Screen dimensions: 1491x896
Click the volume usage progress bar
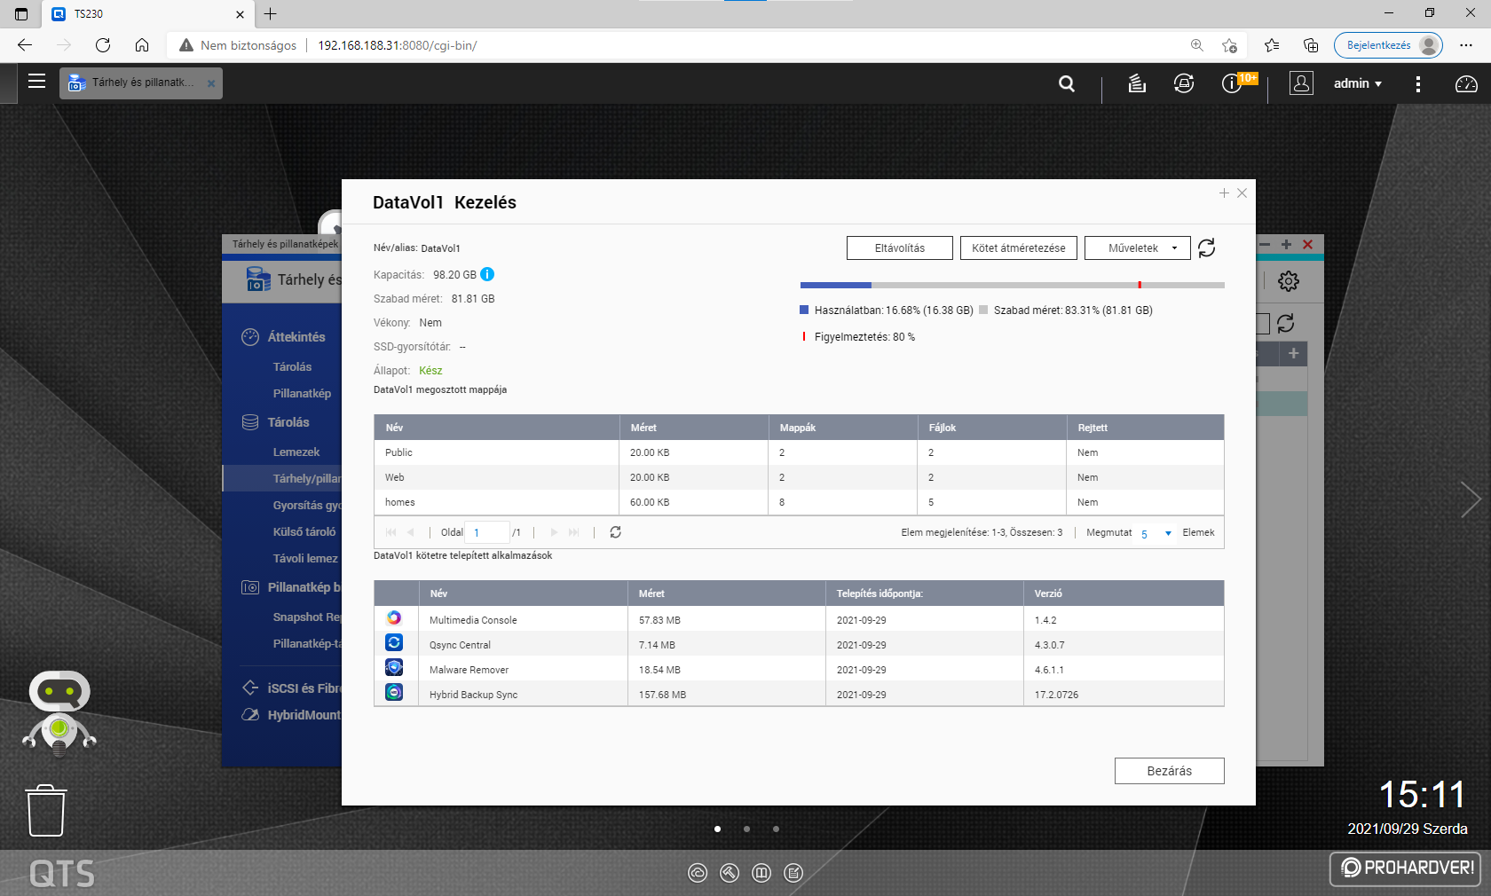coord(1013,285)
